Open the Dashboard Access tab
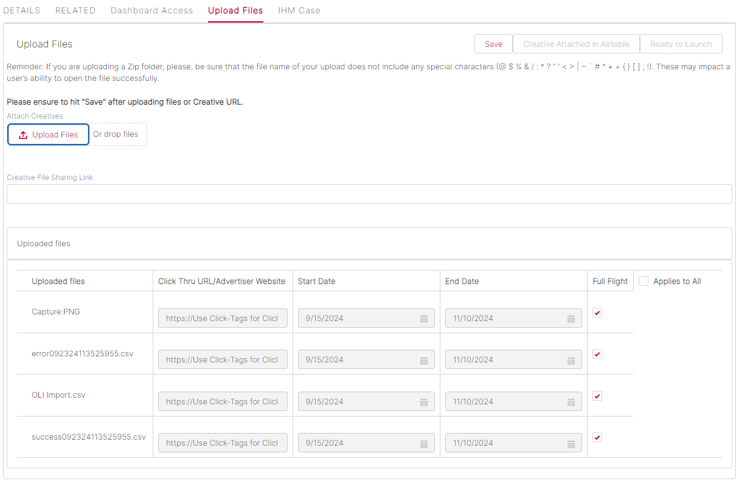 click(x=151, y=10)
